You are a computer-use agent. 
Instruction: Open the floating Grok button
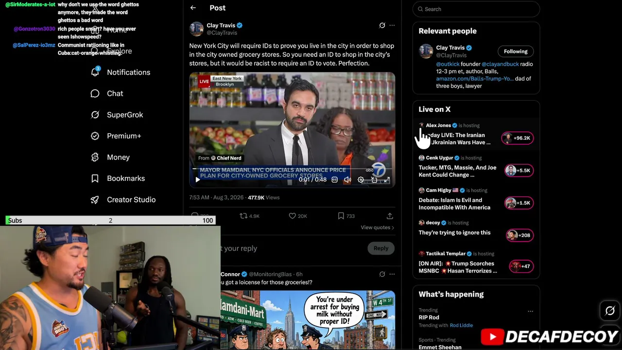click(x=610, y=311)
